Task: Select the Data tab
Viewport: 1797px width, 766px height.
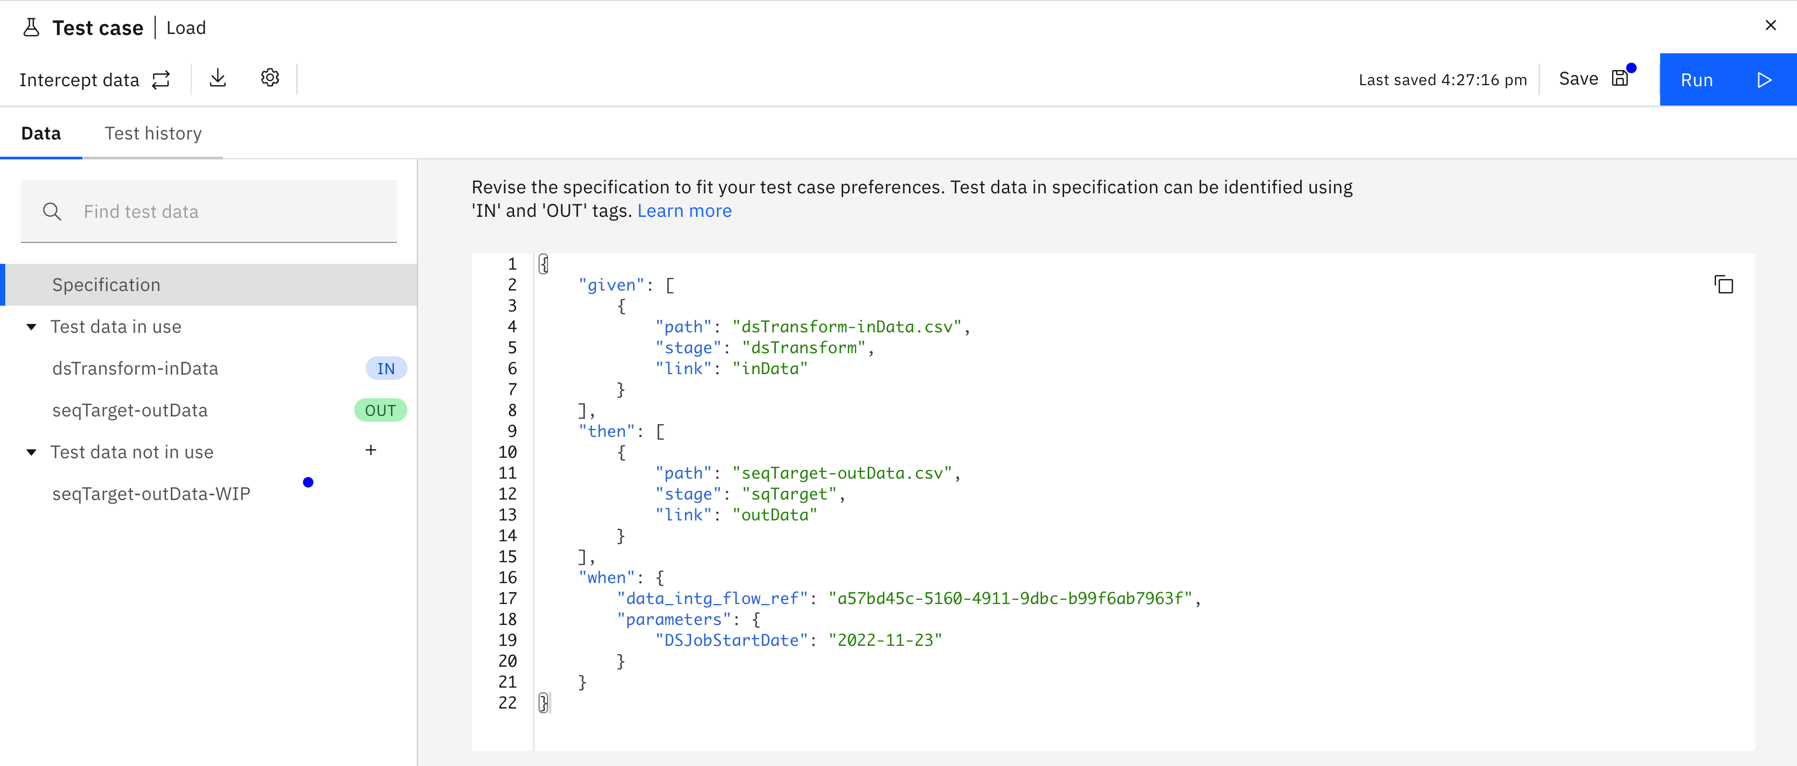Action: (41, 133)
